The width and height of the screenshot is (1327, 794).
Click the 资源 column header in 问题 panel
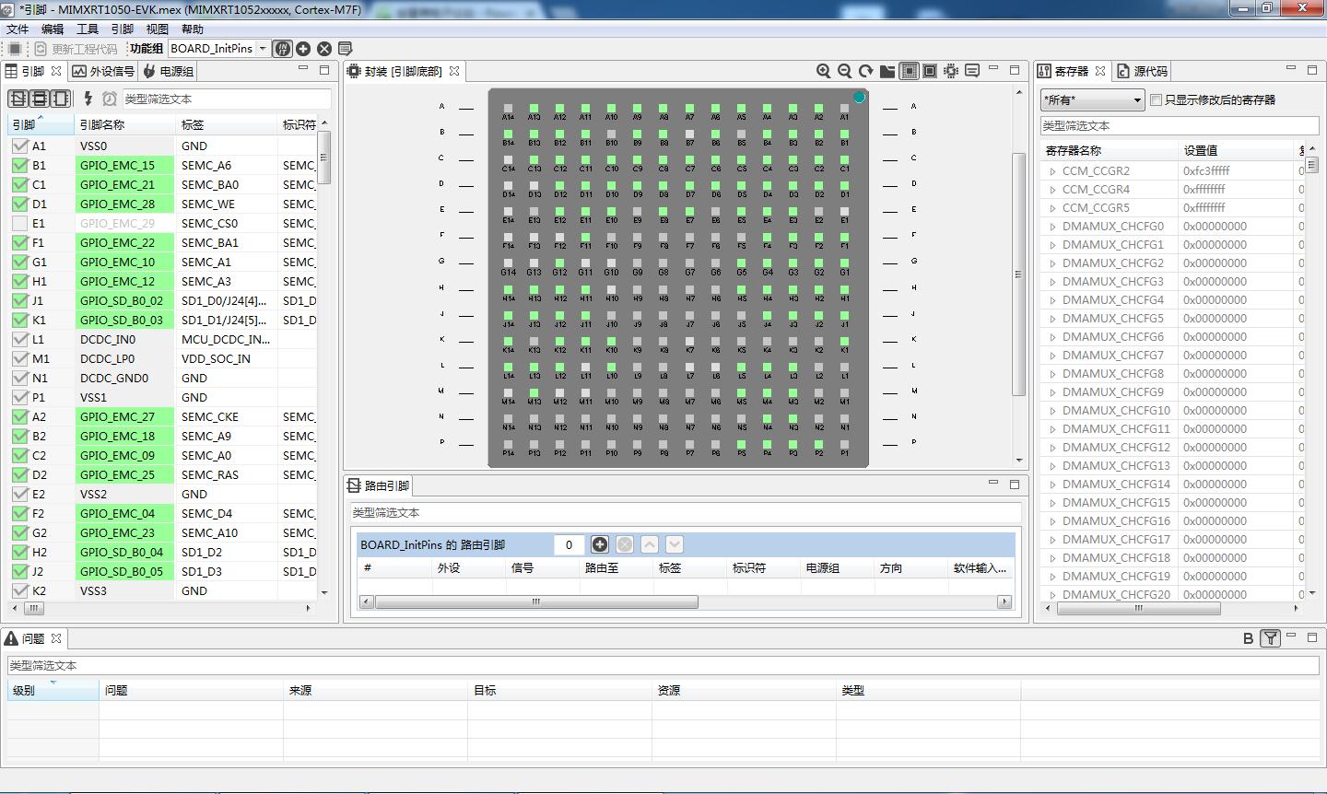click(x=744, y=690)
